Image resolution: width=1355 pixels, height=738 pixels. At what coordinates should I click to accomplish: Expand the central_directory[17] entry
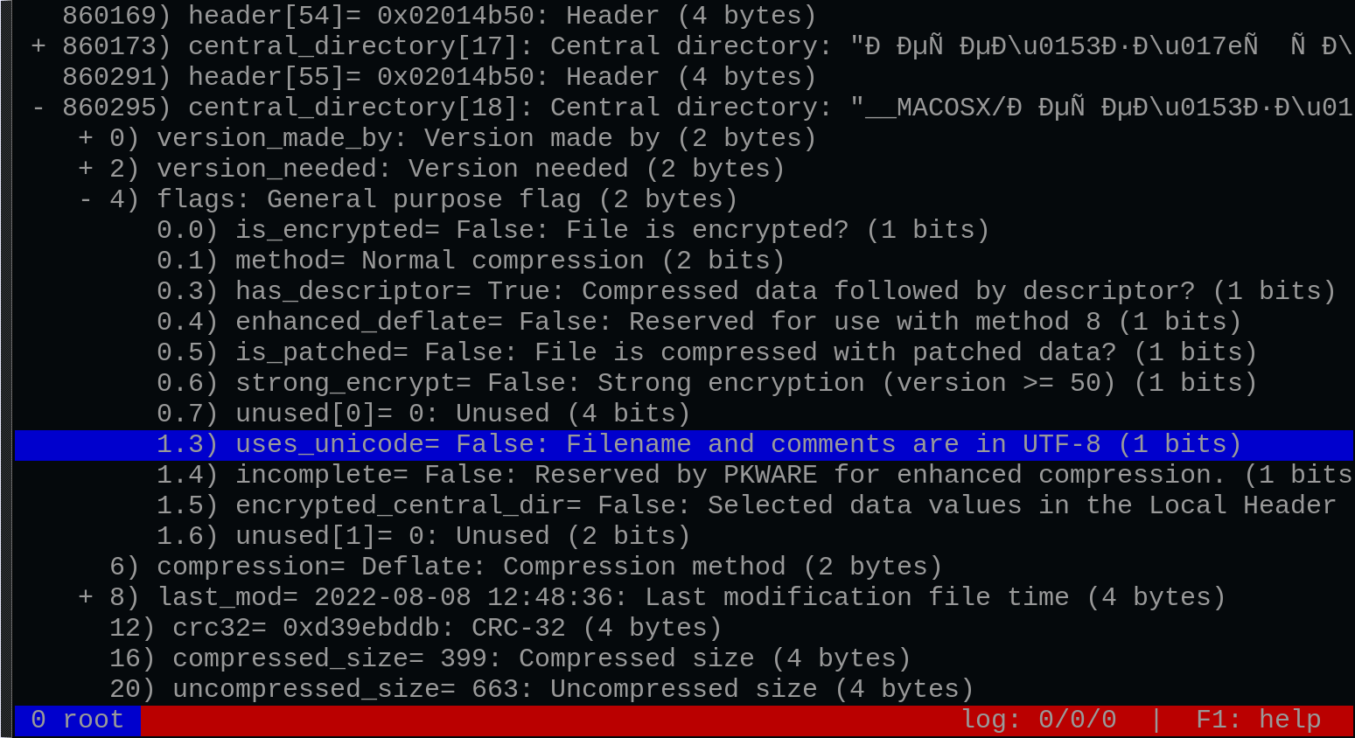[38, 46]
